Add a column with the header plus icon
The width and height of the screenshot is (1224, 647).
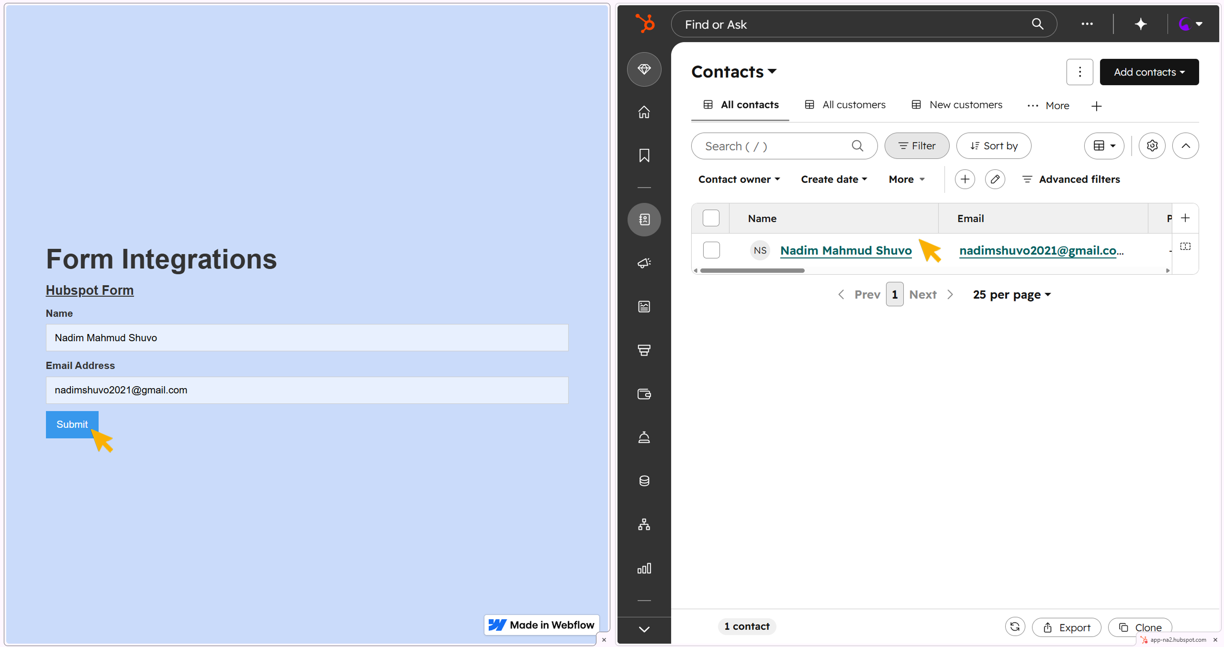(x=1185, y=218)
